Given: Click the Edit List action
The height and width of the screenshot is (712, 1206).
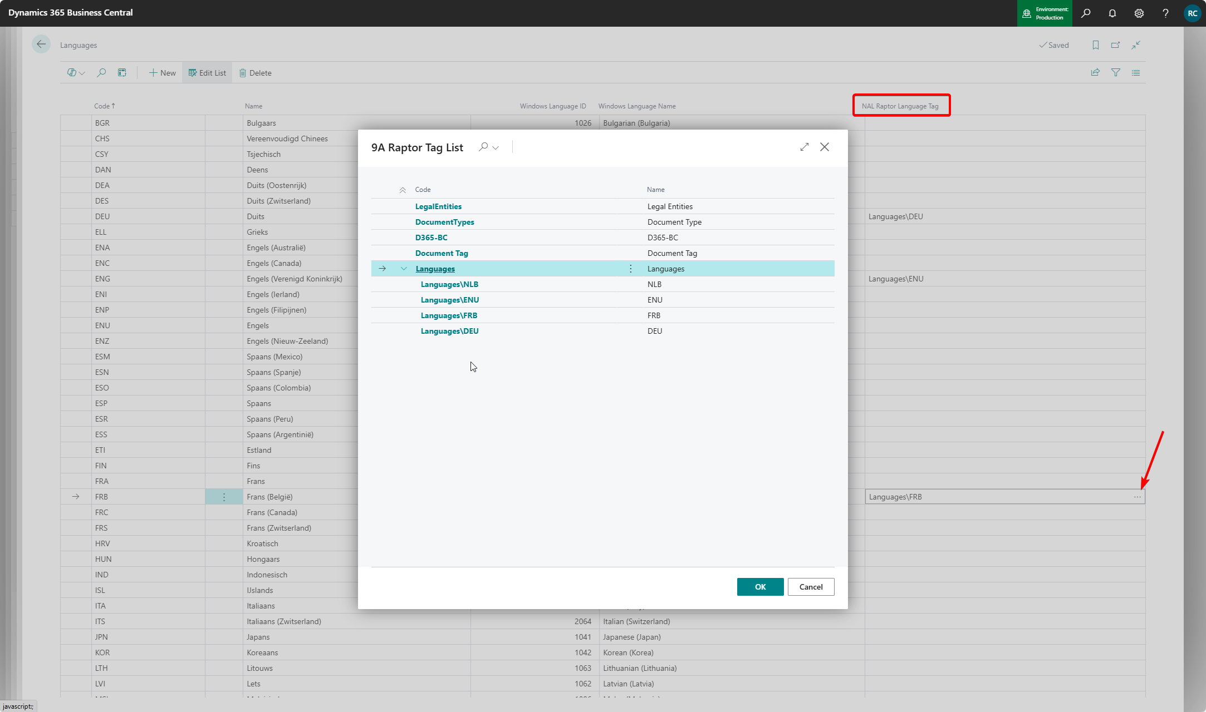Looking at the screenshot, I should (207, 73).
